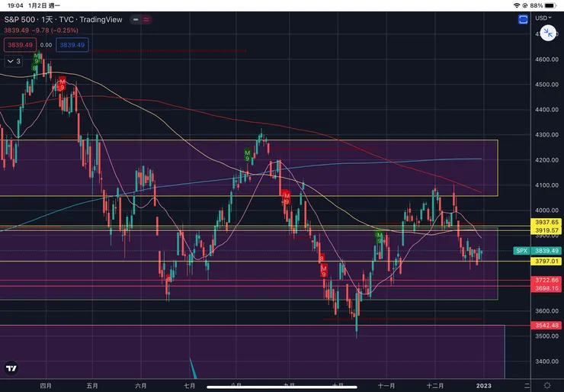
Task: Click the red M9 marker near 4500 level
Action: 62,84
